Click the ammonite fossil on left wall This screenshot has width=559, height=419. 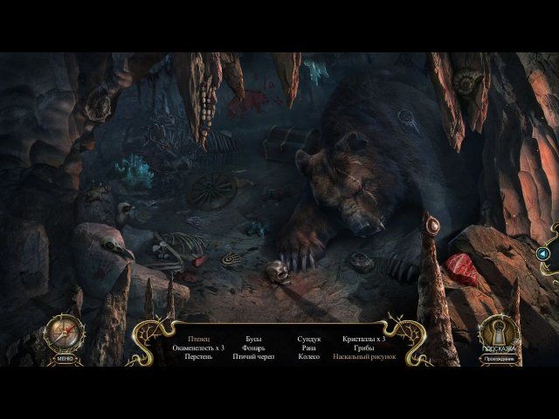(x=98, y=104)
